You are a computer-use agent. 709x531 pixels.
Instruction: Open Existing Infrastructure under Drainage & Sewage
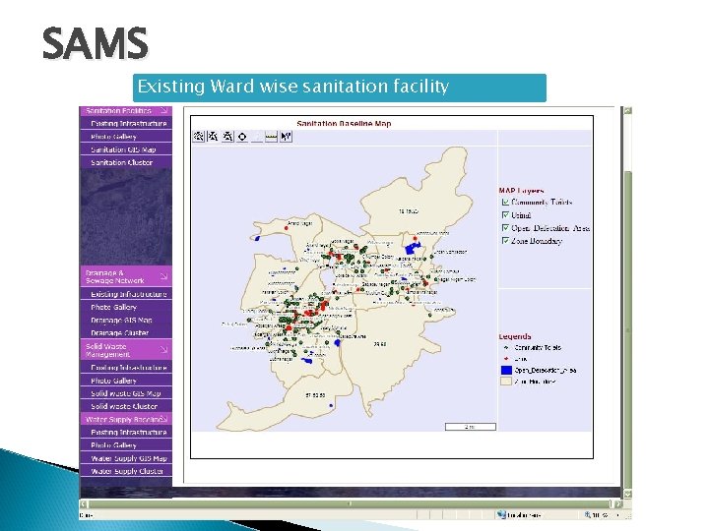pyautogui.click(x=126, y=294)
